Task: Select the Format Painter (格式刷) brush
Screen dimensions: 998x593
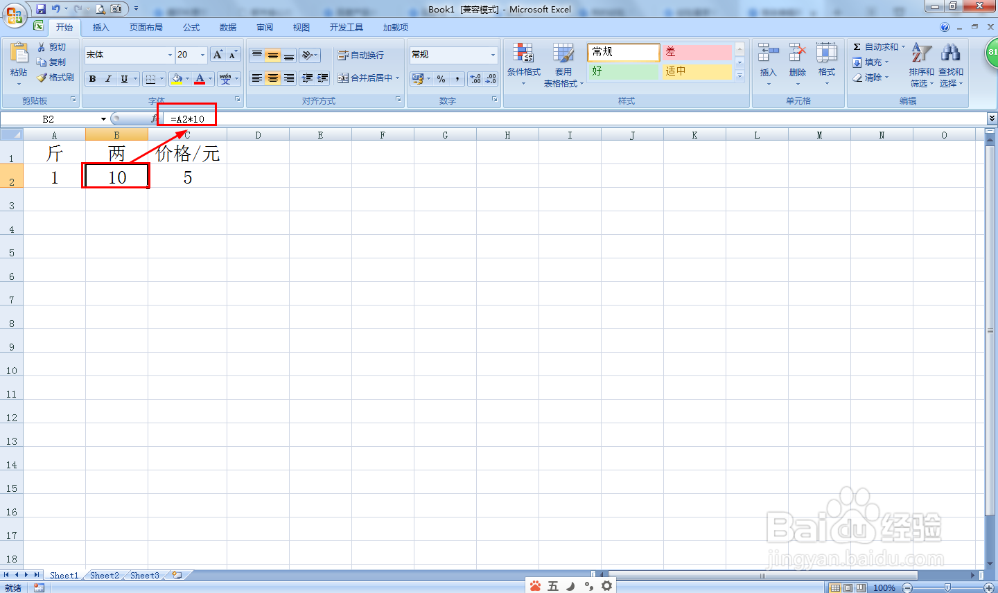Action: pos(42,78)
